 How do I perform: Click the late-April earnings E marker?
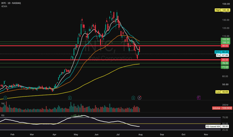coord(70,98)
